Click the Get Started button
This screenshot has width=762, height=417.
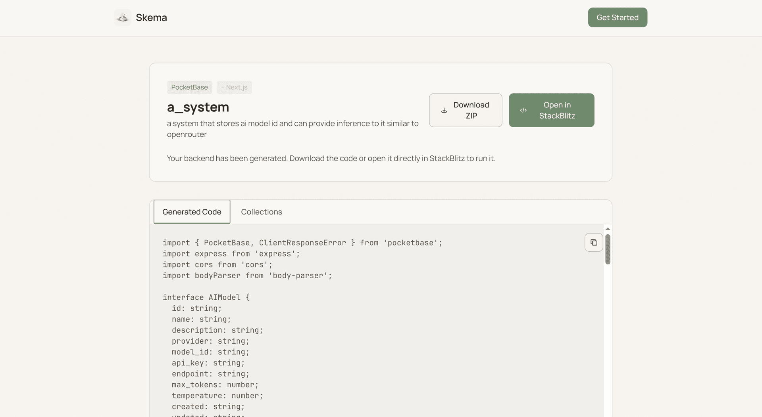pos(618,17)
